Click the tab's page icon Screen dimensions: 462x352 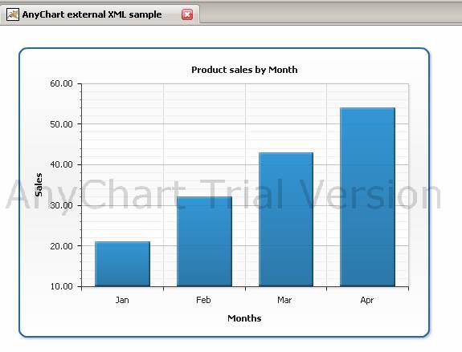coord(13,14)
